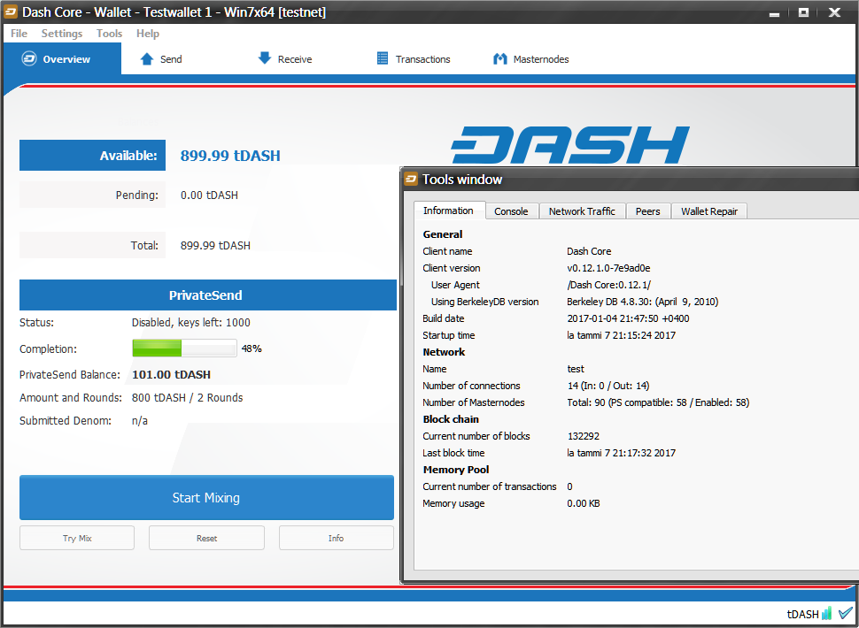Screen dimensions: 859x628
Task: Switch to the Console tab
Action: click(512, 211)
